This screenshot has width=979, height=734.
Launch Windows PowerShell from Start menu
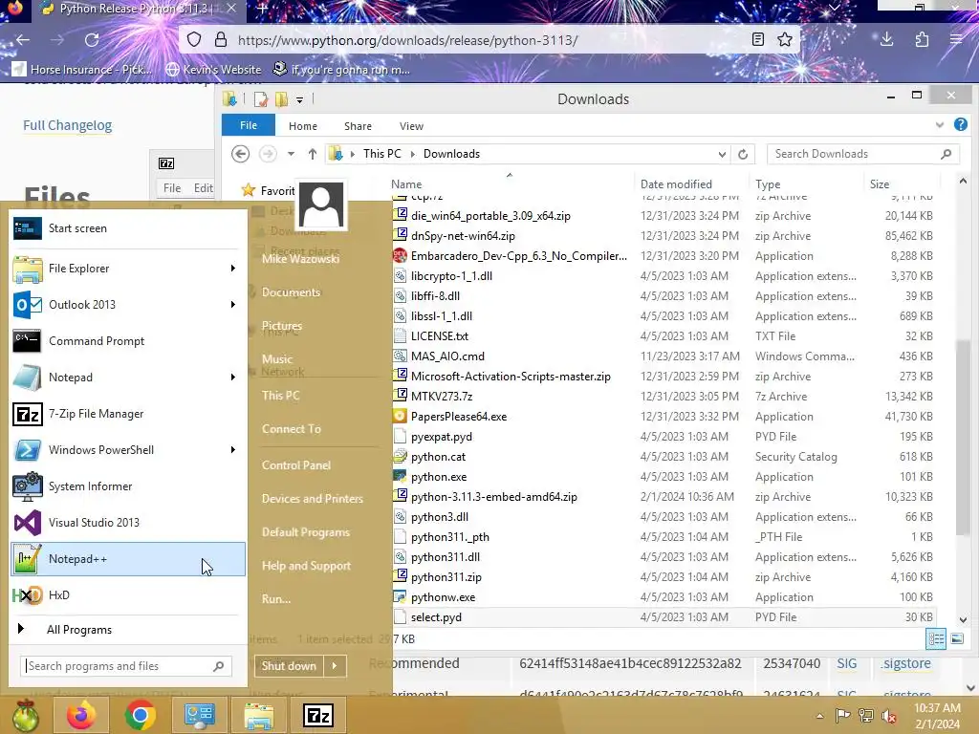[x=127, y=450]
